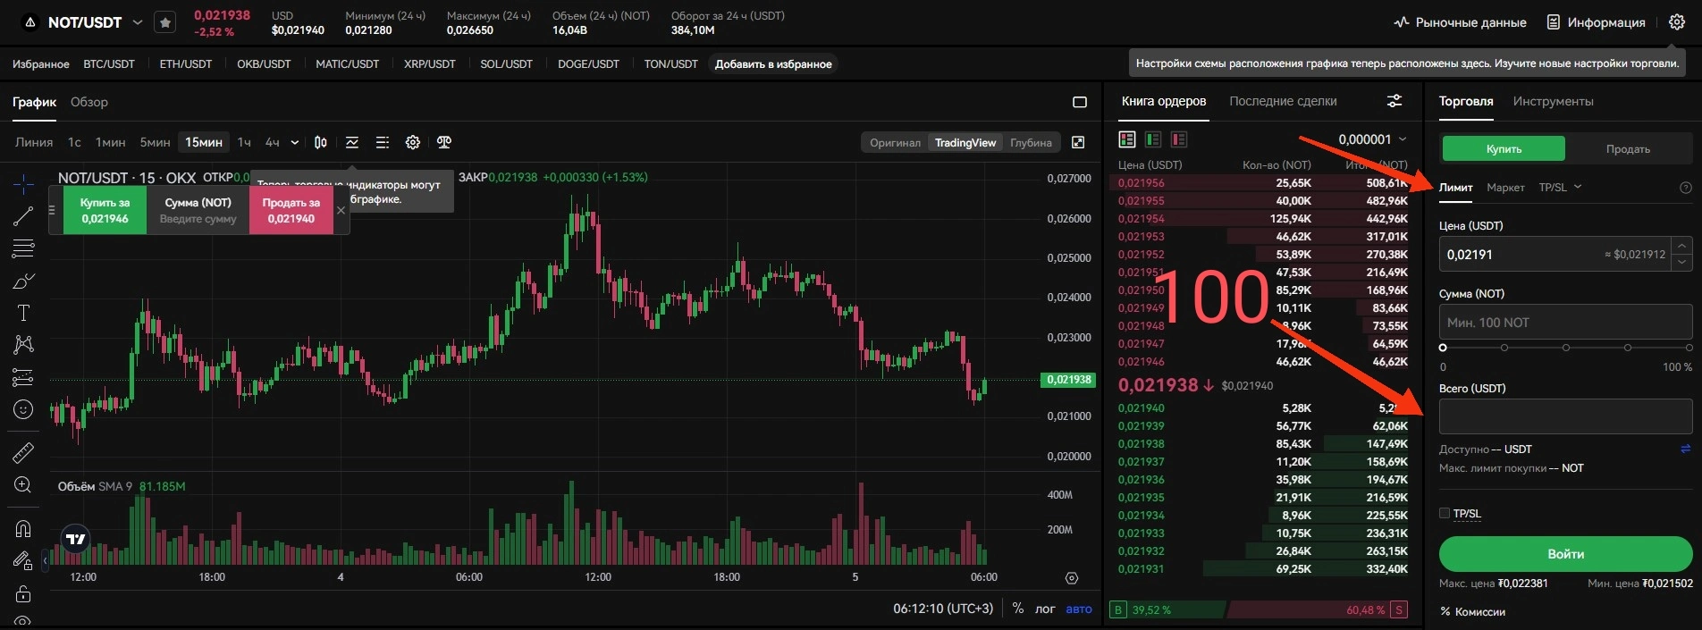
Task: Activate the zoom in tool
Action: (x=23, y=485)
